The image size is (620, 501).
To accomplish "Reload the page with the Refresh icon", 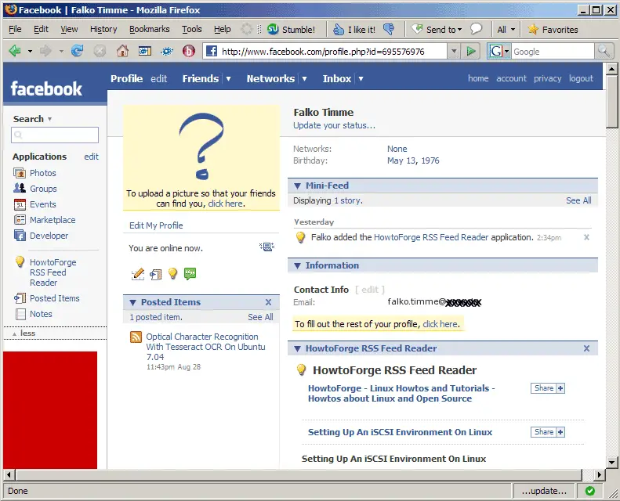I will 77,51.
